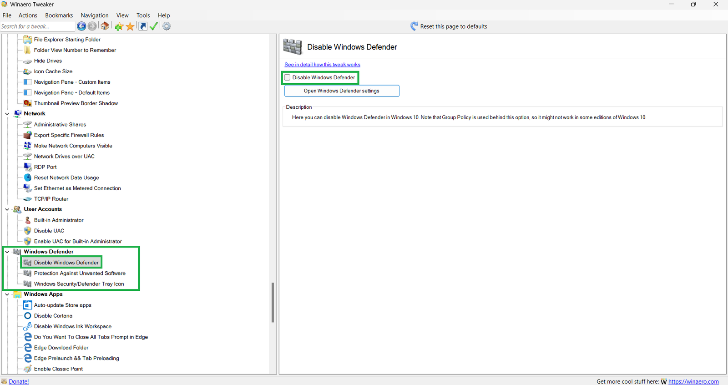Open the File menu
The image size is (728, 385).
7,15
